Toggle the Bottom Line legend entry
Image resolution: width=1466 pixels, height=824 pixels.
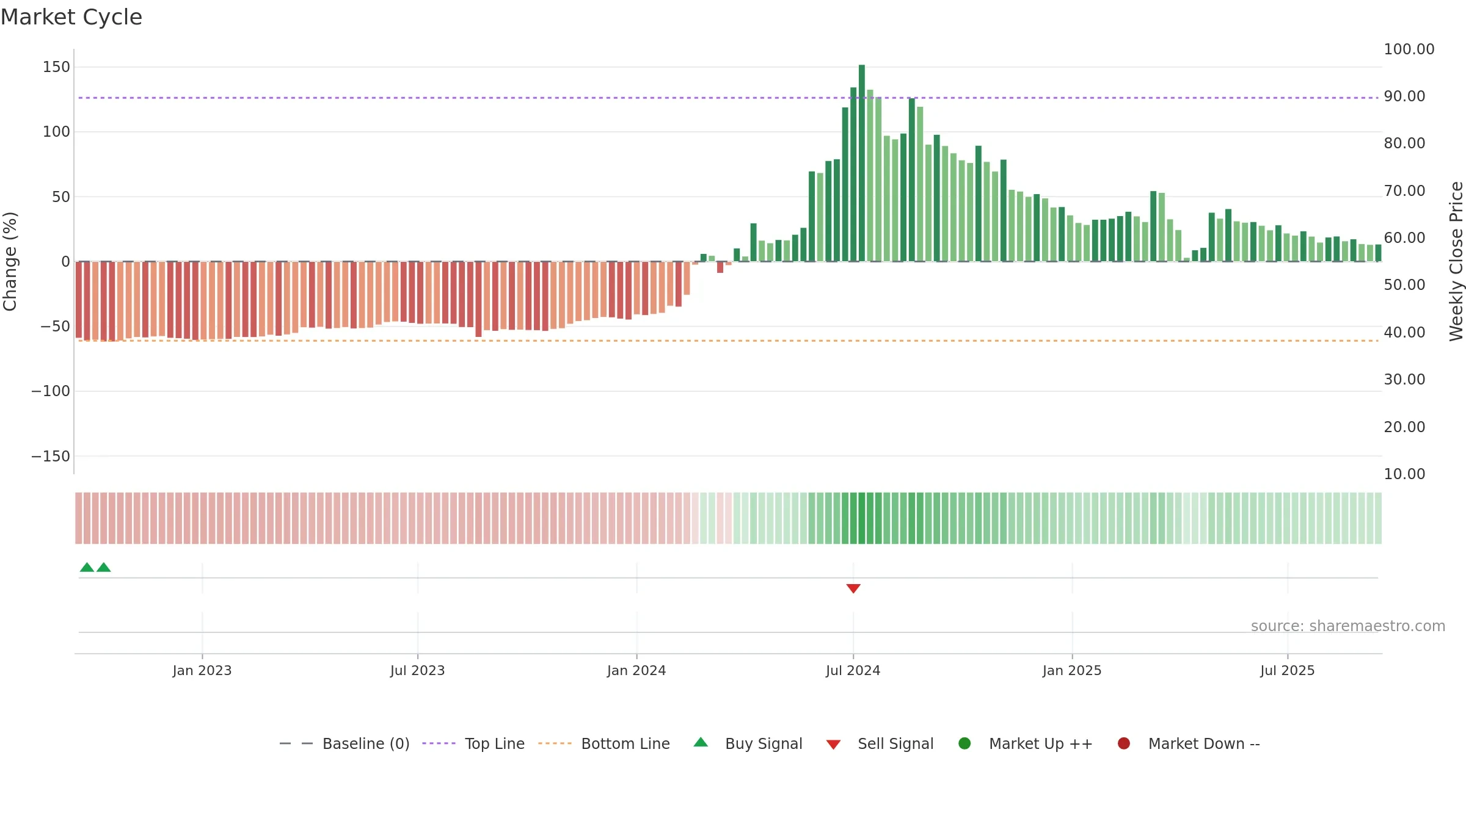coord(604,743)
